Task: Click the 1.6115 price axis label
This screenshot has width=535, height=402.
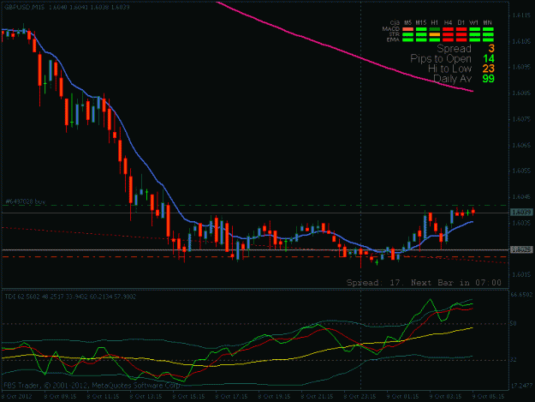Action: click(521, 15)
